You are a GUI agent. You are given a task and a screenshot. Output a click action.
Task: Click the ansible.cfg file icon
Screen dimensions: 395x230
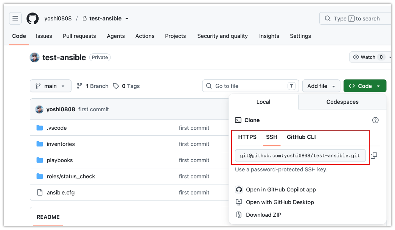click(x=40, y=193)
